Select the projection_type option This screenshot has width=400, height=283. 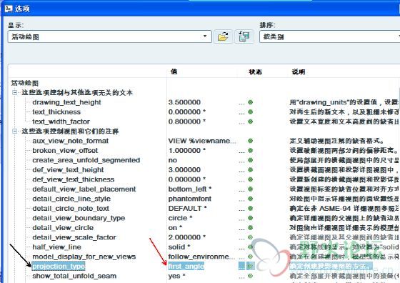[x=59, y=267]
